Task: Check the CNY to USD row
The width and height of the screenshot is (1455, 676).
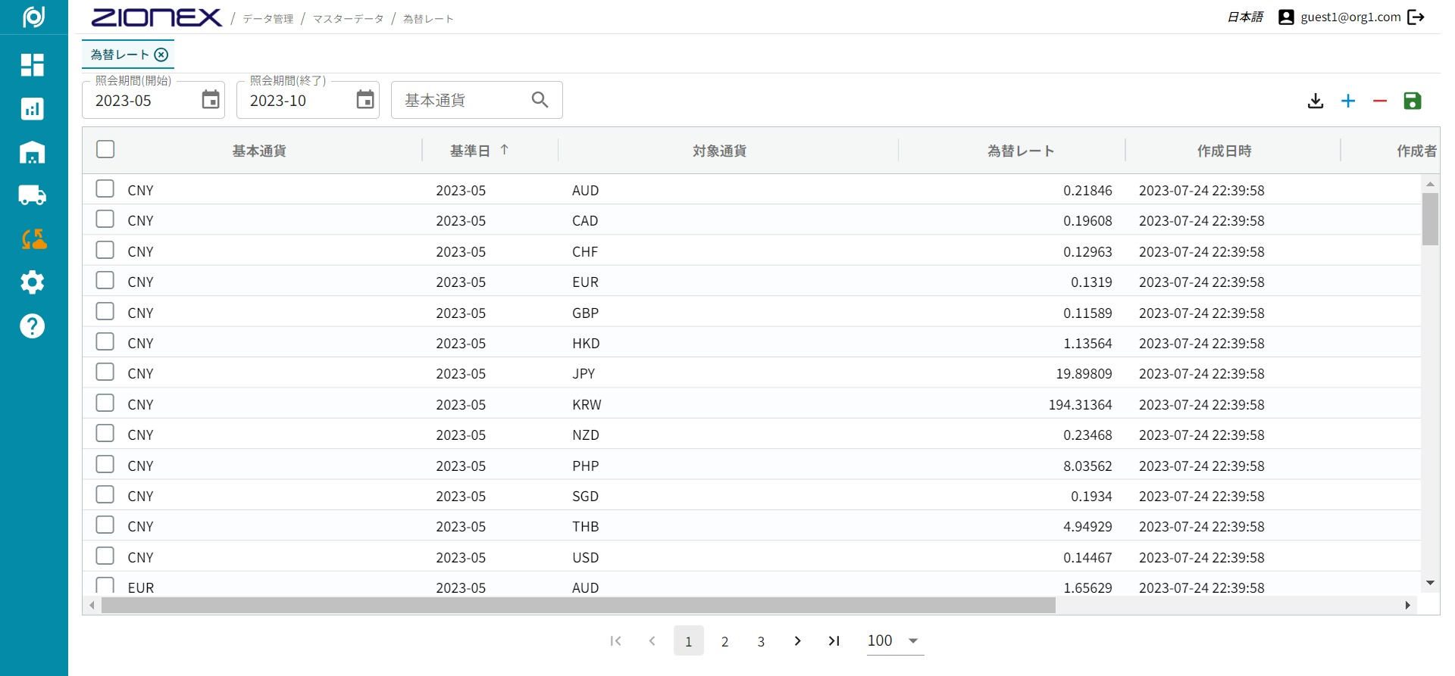Action: [x=105, y=556]
